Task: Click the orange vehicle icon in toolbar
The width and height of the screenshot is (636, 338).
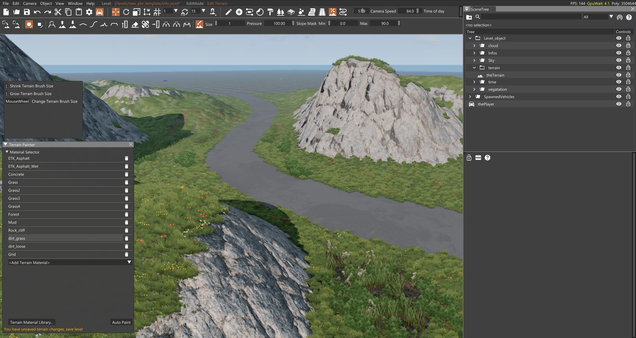Action: pyautogui.click(x=99, y=12)
